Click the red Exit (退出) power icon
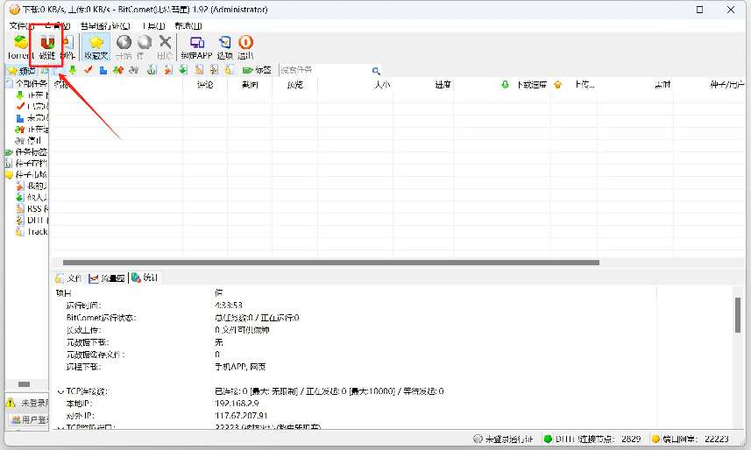This screenshot has height=450, width=751. point(246,45)
